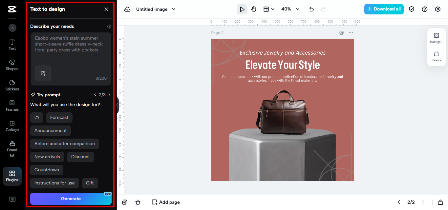Click the Generate button

(x=71, y=199)
